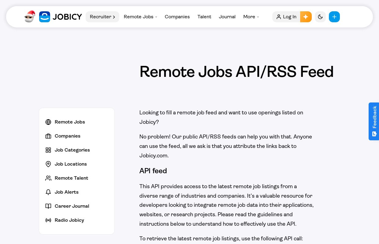This screenshot has width=379, height=244.
Task: Click the API feed subheading
Action: pyautogui.click(x=153, y=171)
